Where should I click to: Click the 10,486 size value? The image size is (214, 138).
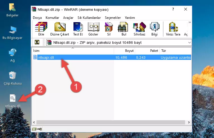121,58
